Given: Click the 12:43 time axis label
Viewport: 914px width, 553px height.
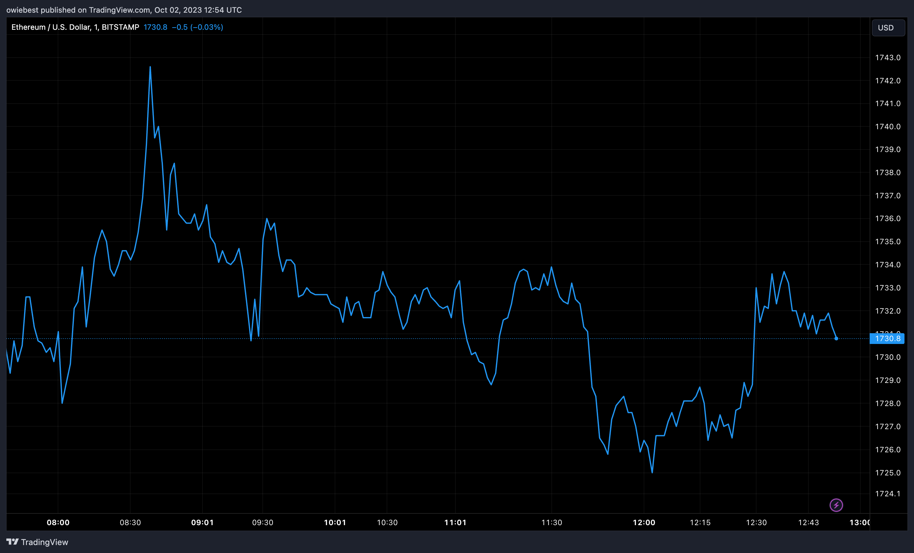Looking at the screenshot, I should tap(808, 522).
